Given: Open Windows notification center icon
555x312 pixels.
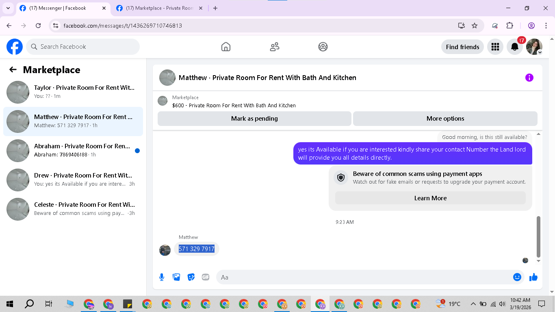Looking at the screenshot, I should pos(542,303).
